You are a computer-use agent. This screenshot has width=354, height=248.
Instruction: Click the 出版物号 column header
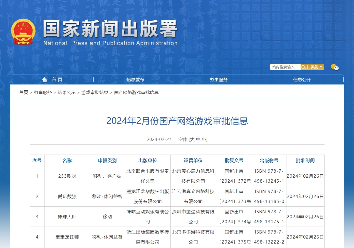[x=269, y=160]
